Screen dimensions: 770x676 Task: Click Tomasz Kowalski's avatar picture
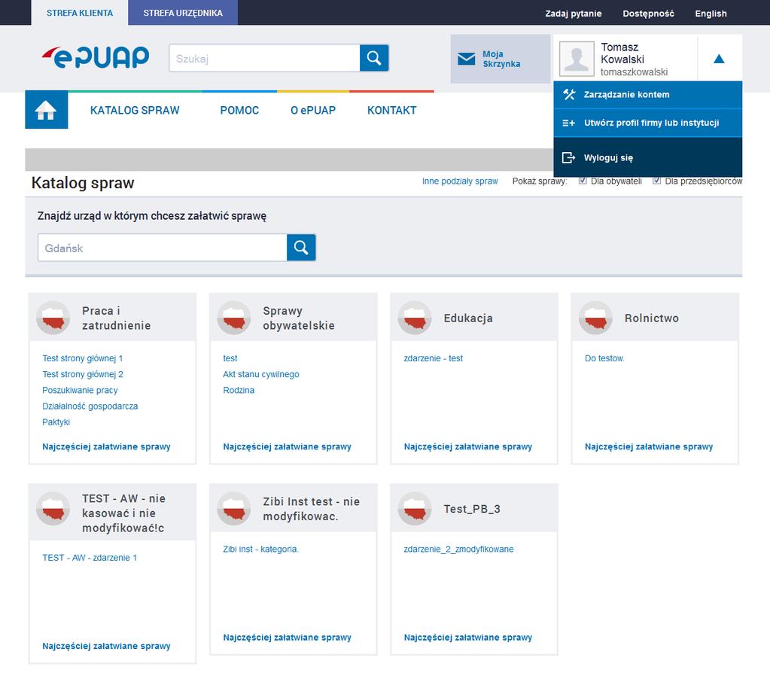click(x=577, y=59)
